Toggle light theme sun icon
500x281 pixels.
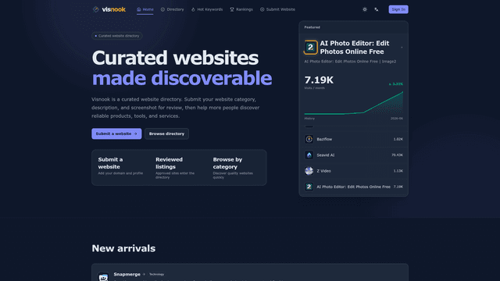pos(365,9)
